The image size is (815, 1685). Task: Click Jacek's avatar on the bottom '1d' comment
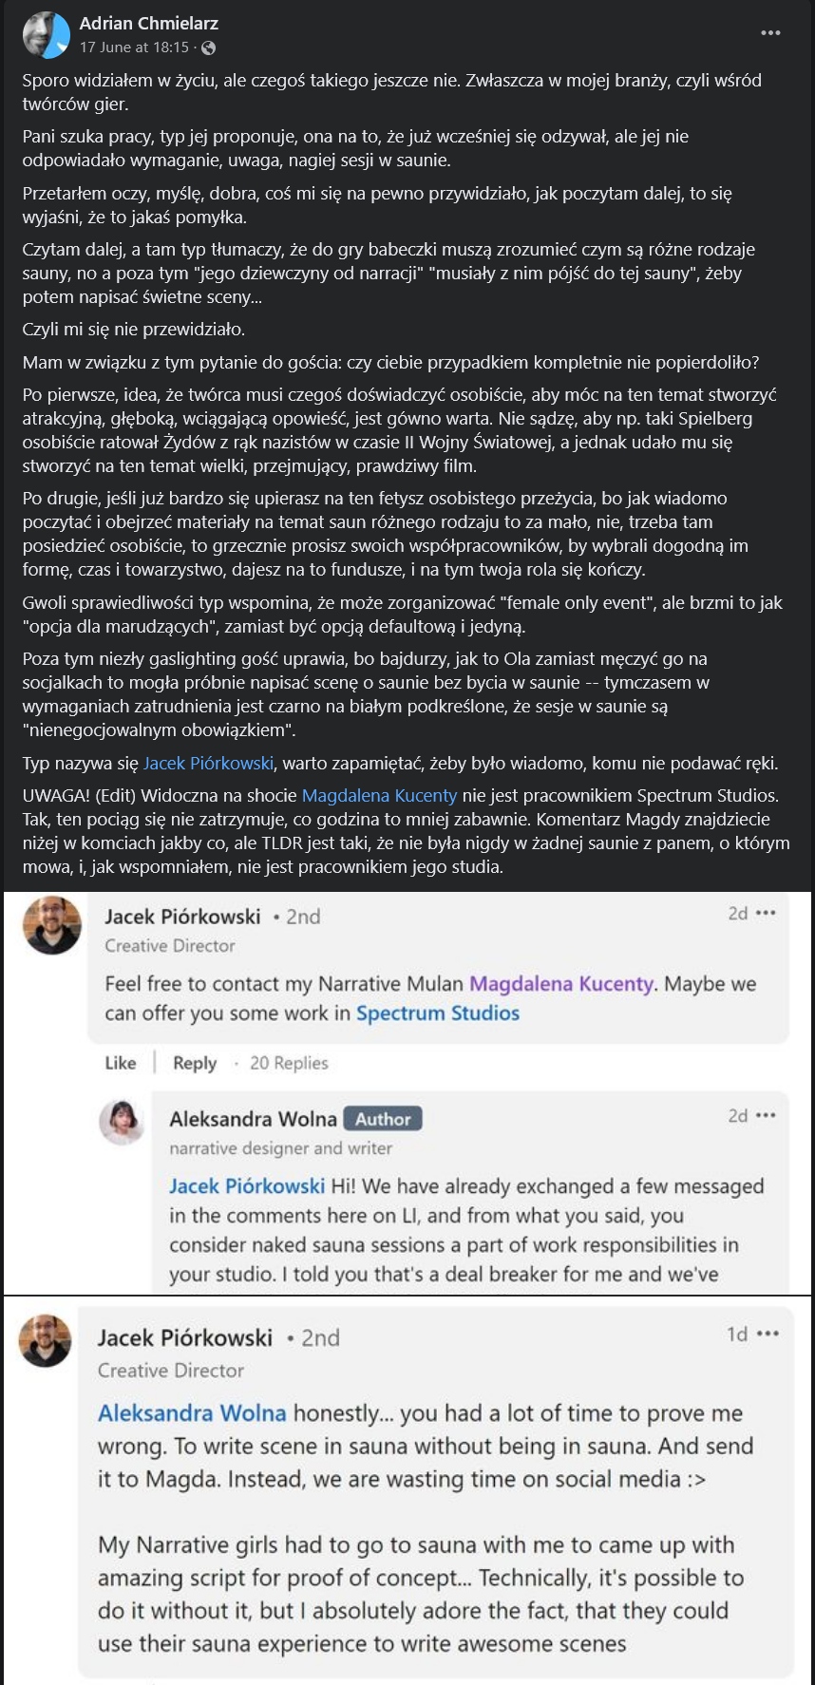coord(46,1340)
